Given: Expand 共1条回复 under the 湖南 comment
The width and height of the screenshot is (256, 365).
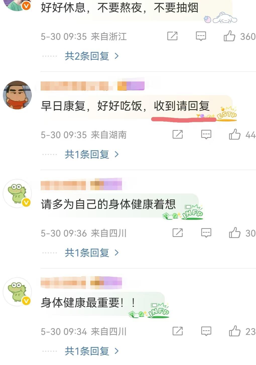Looking at the screenshot, I should [92, 154].
